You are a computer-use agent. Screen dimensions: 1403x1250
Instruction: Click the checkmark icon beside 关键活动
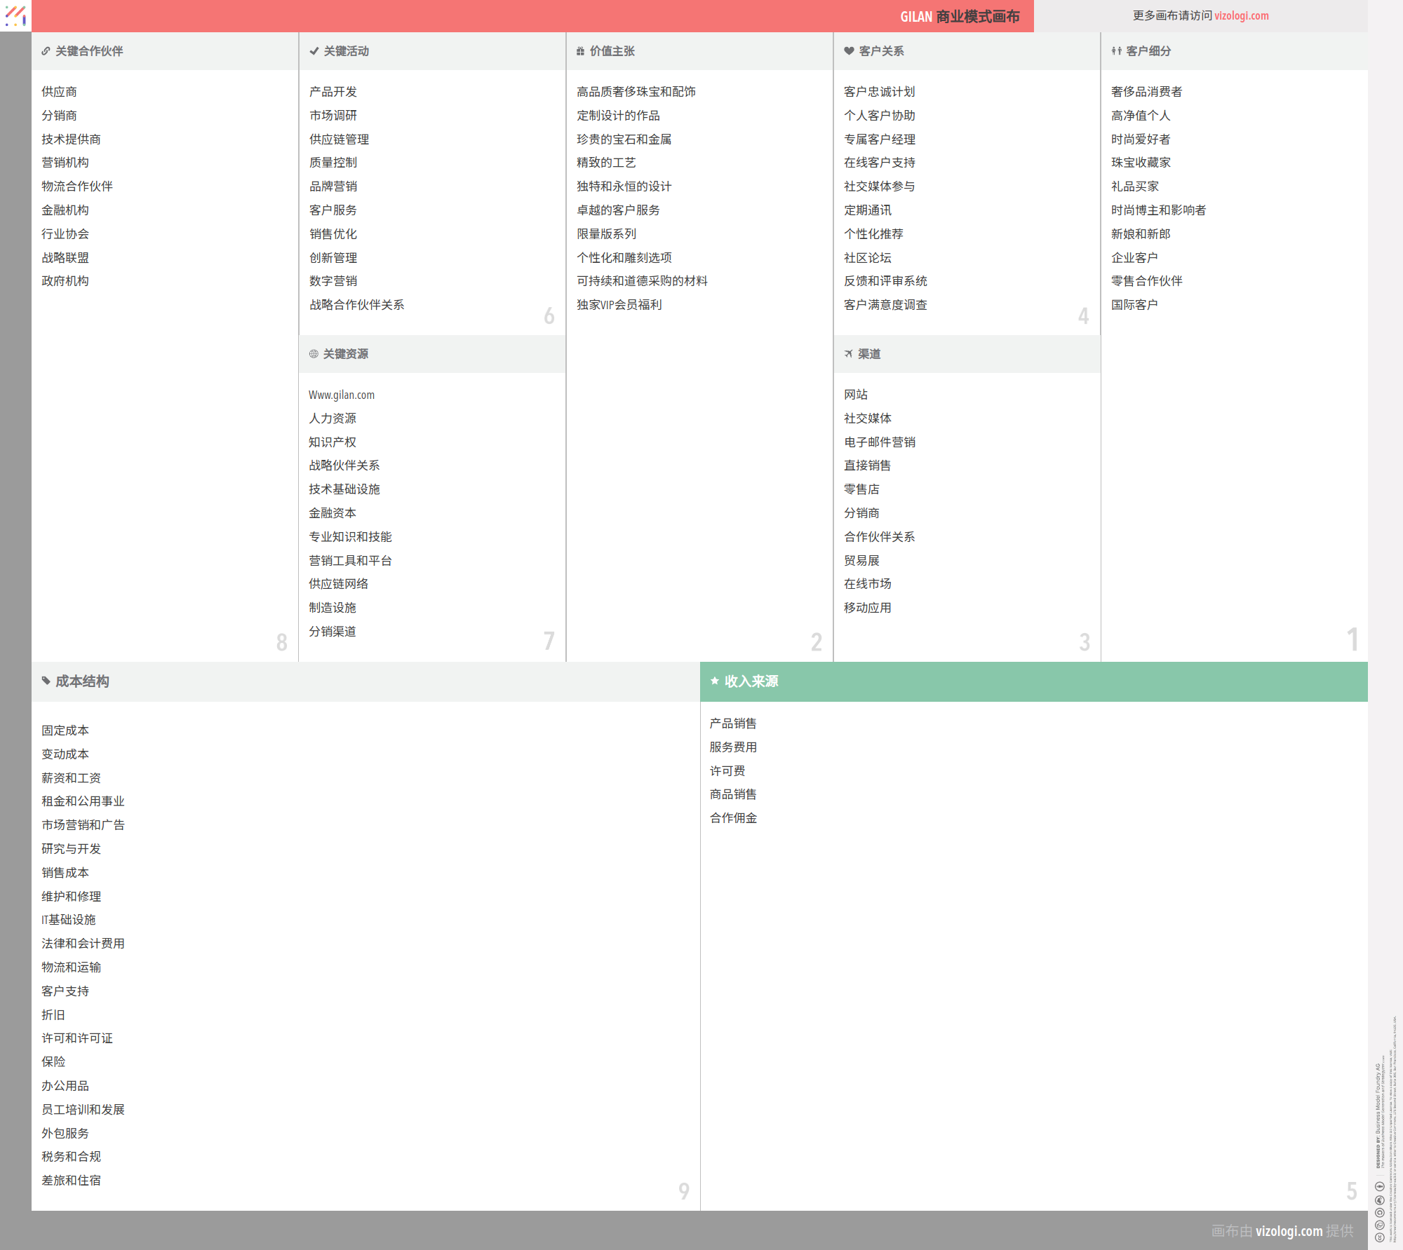[x=314, y=51]
